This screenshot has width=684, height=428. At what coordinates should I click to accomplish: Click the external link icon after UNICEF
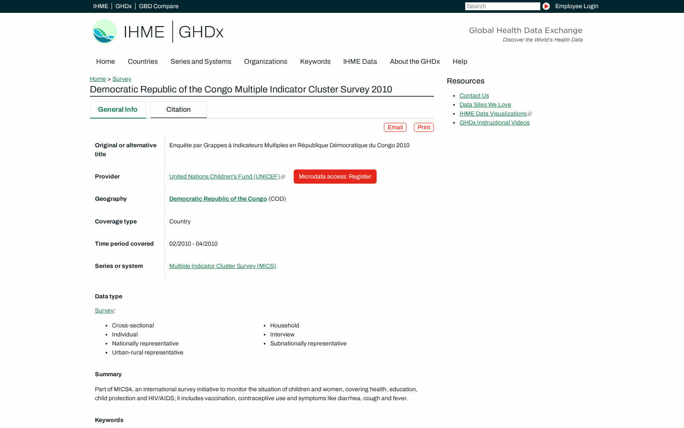pyautogui.click(x=283, y=177)
